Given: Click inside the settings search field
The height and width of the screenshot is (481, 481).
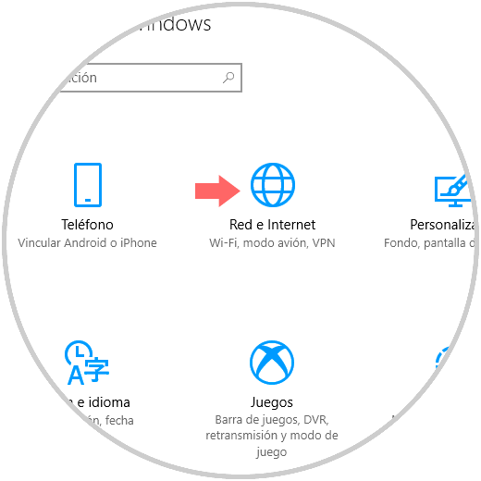Looking at the screenshot, I should point(150,78).
